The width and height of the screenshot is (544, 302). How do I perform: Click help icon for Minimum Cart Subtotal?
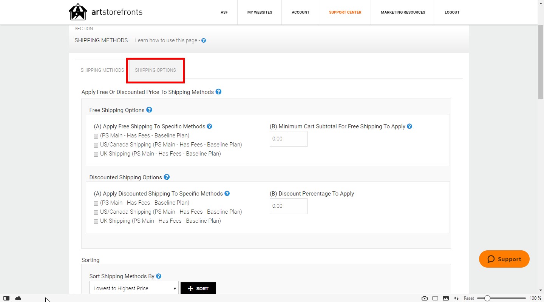pyautogui.click(x=410, y=126)
